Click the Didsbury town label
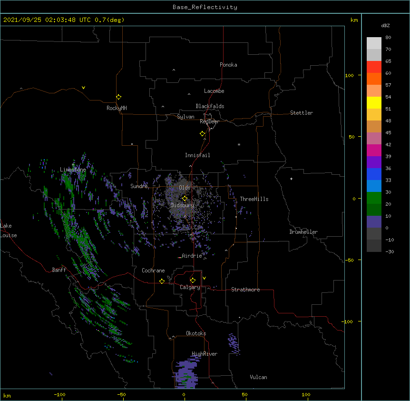 [182, 205]
